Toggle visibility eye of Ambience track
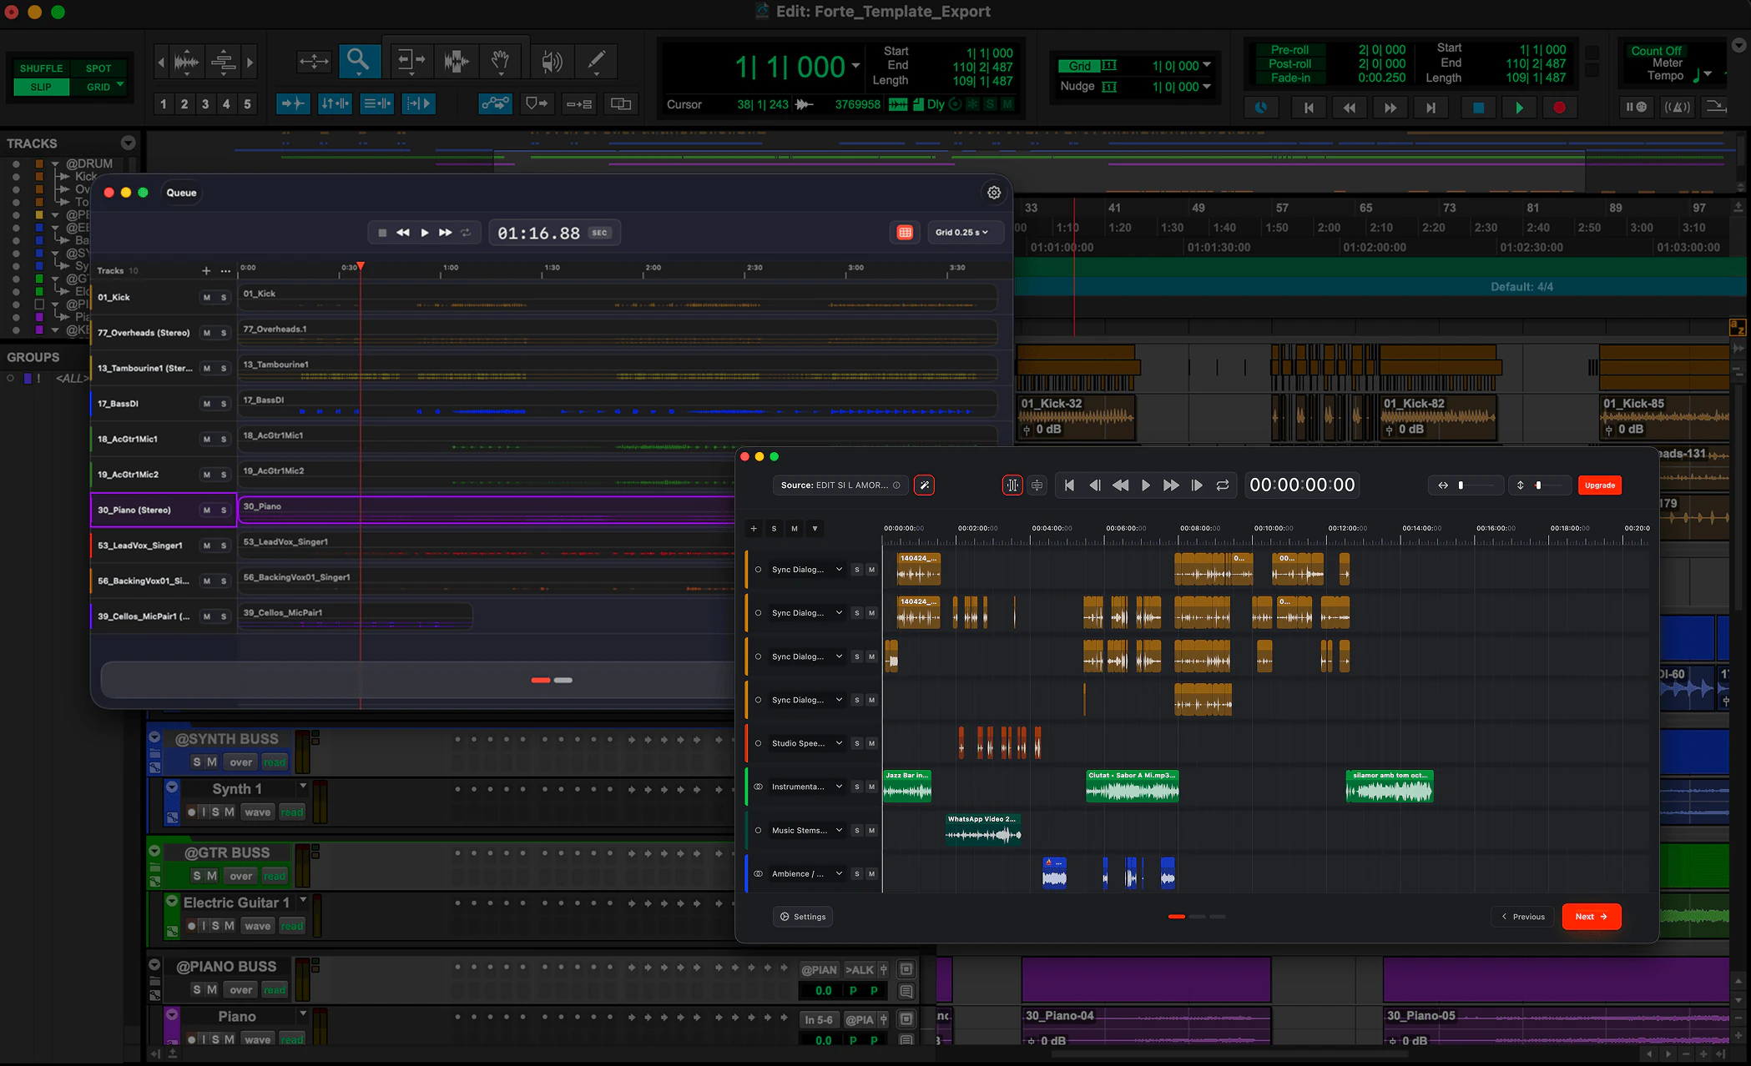This screenshot has height=1066, width=1751. [x=758, y=874]
